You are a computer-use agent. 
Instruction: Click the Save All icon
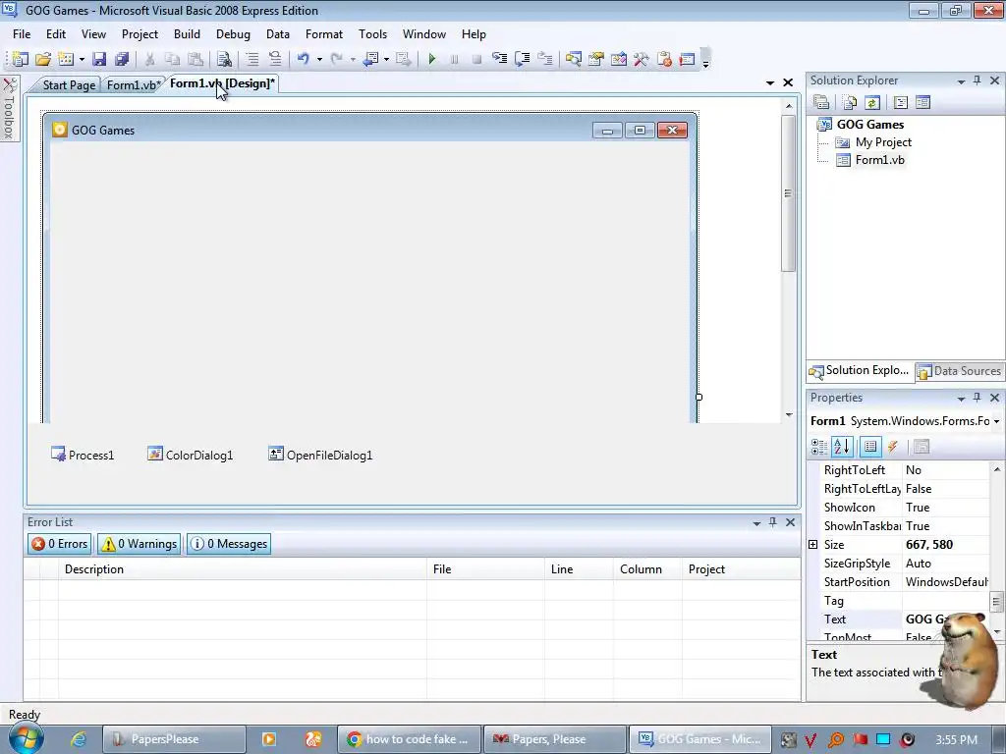pos(122,59)
